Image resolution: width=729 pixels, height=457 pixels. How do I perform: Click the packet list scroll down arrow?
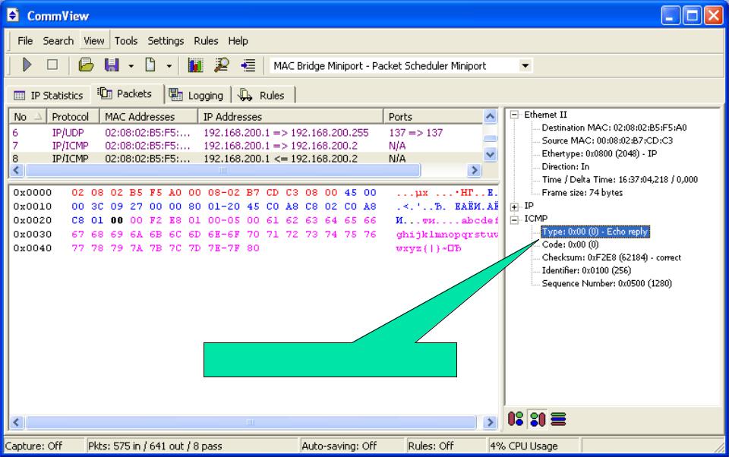pyautogui.click(x=490, y=154)
